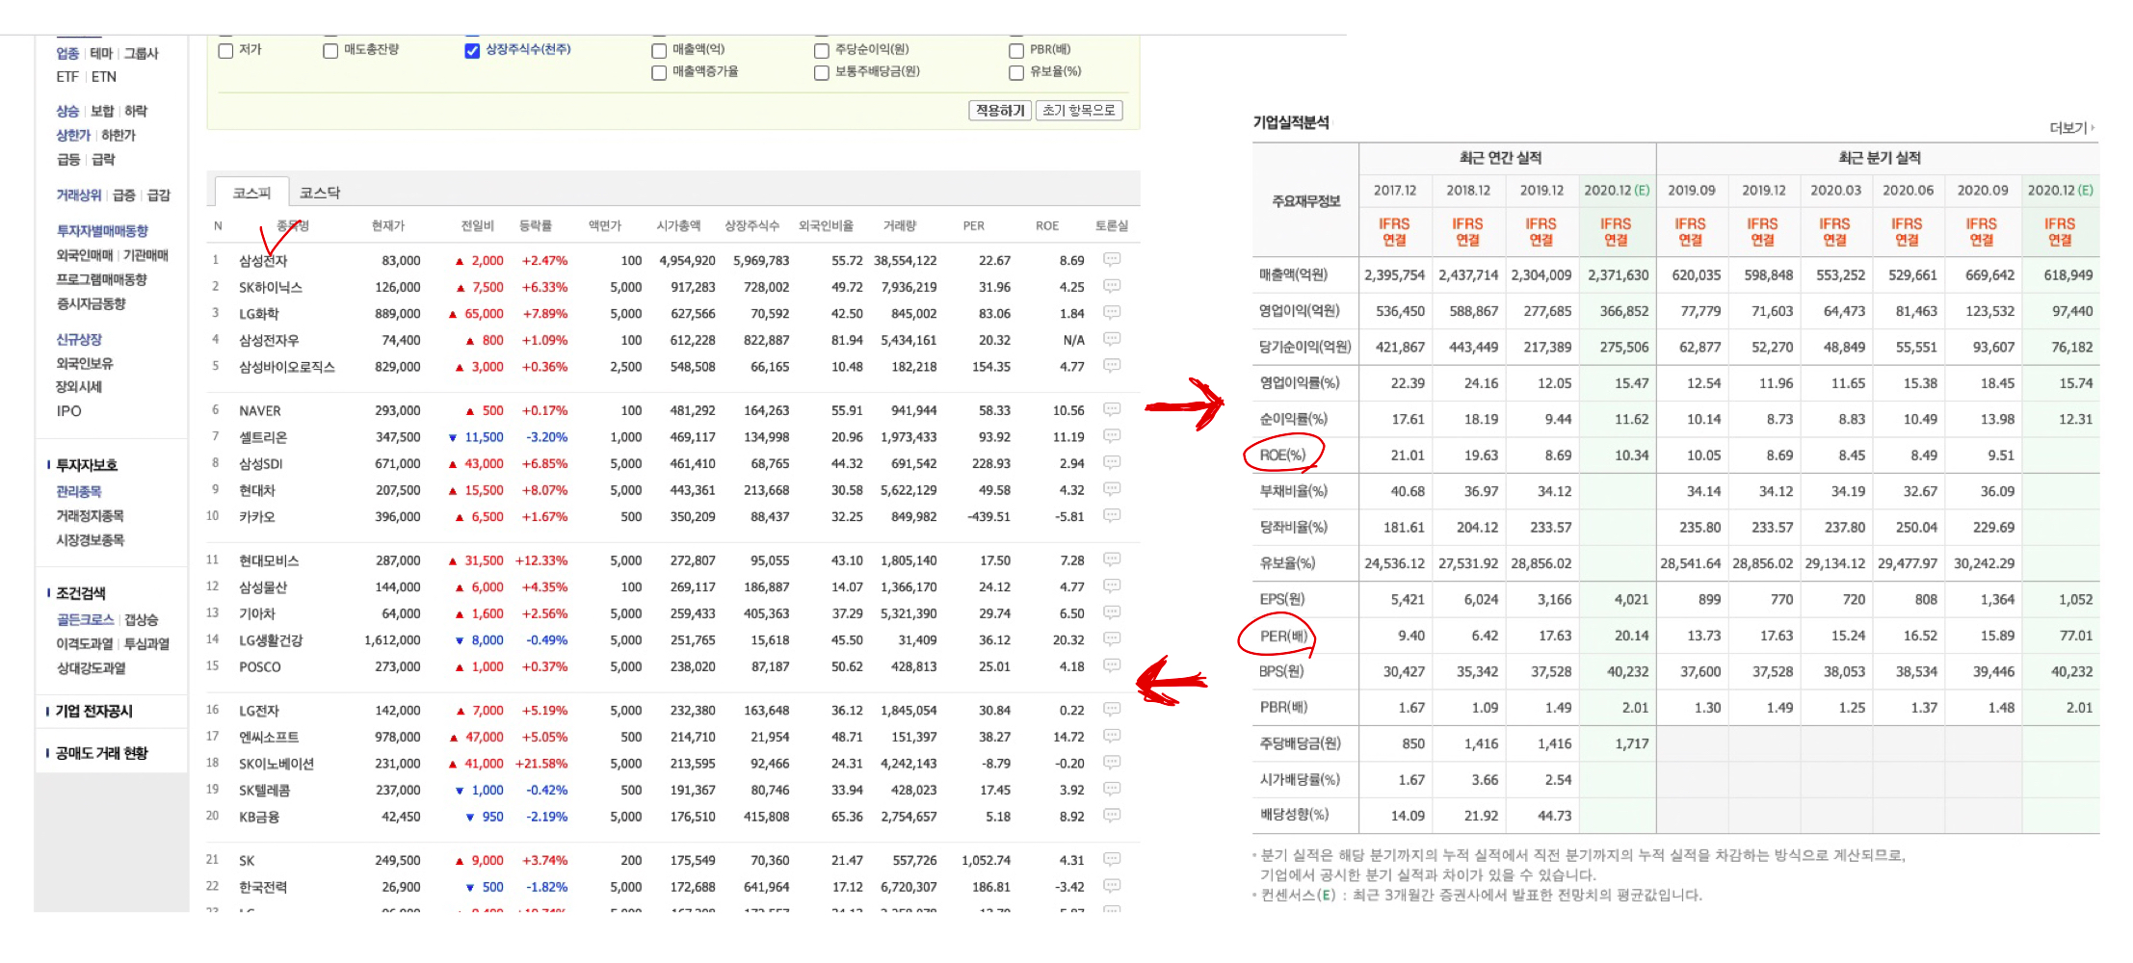2133x963 pixels.
Task: Open the 토론실 icon for 삼성바이오로직스 row
Action: [1111, 366]
